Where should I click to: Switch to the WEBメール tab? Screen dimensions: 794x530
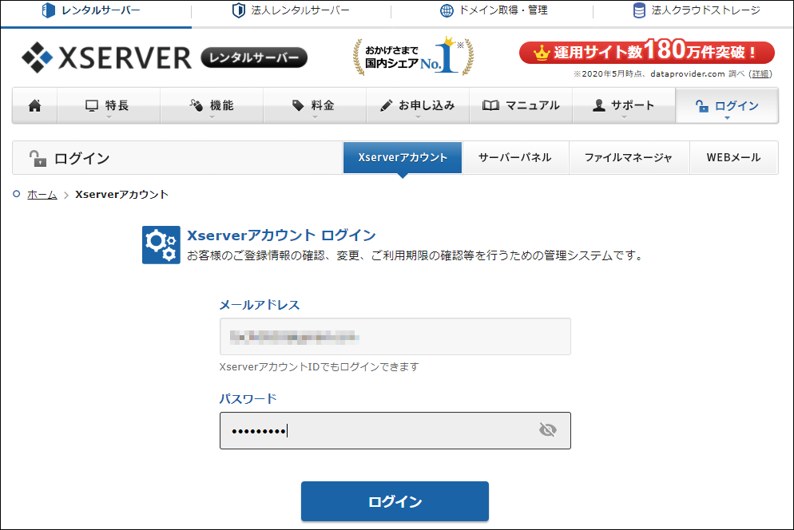pos(734,157)
